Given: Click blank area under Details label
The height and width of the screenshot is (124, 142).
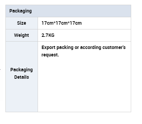Looking at the screenshot, I should coord(22,96).
